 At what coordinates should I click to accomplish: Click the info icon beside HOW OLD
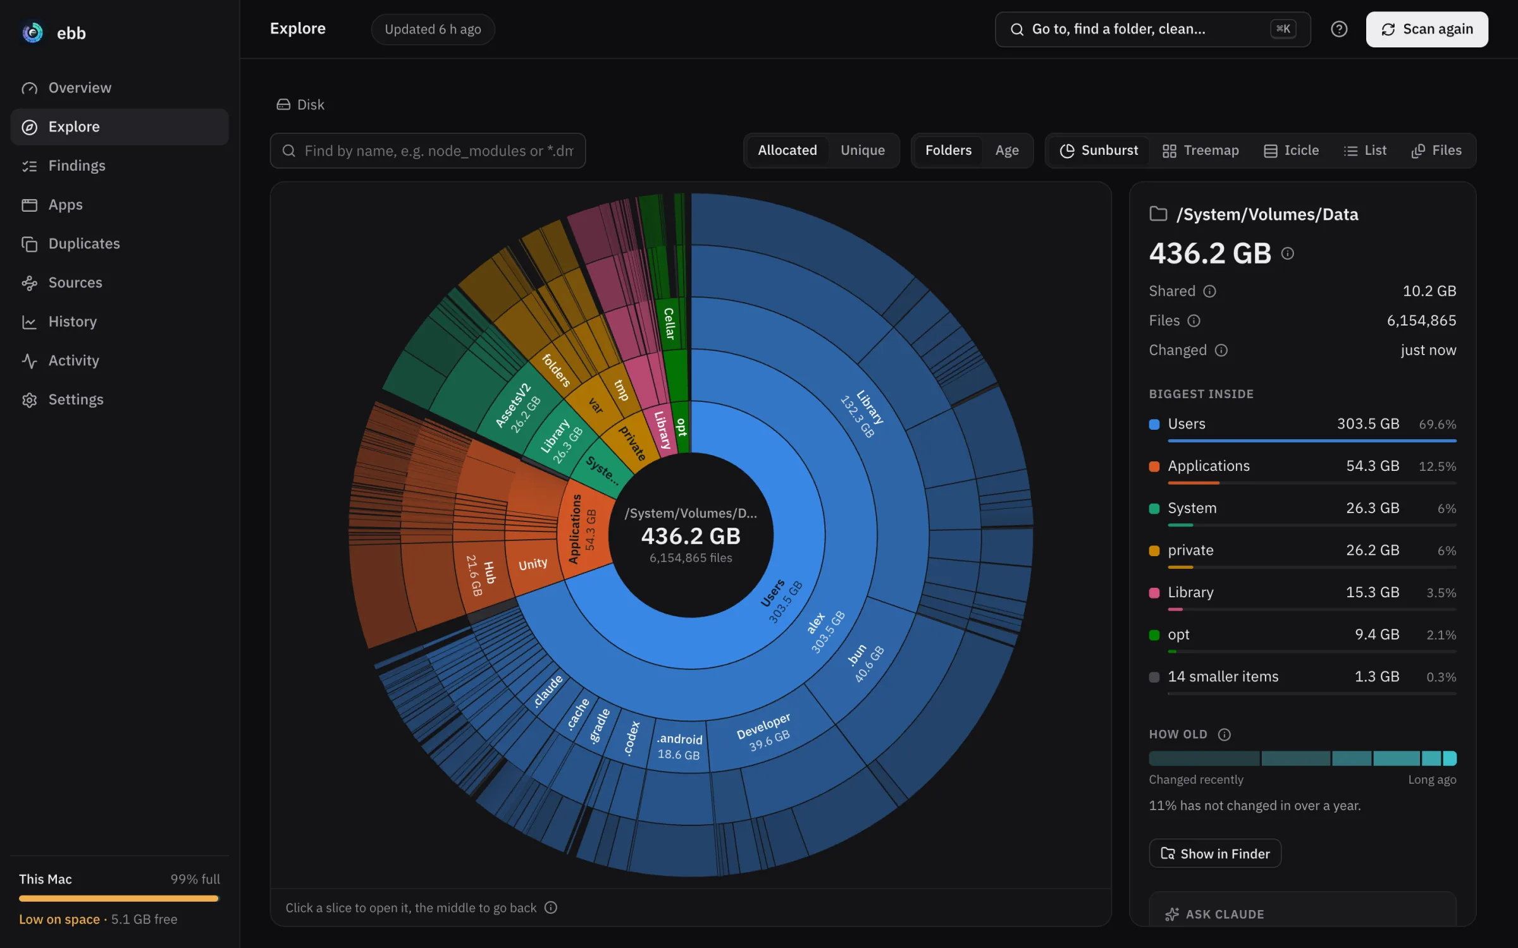point(1225,734)
